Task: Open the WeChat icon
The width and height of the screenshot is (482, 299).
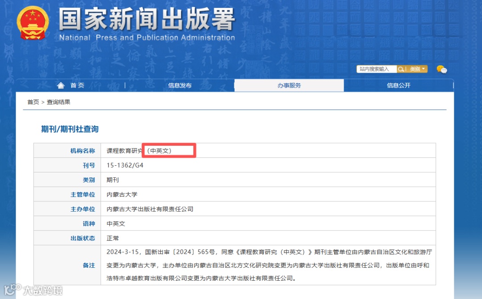Action: coord(442,70)
